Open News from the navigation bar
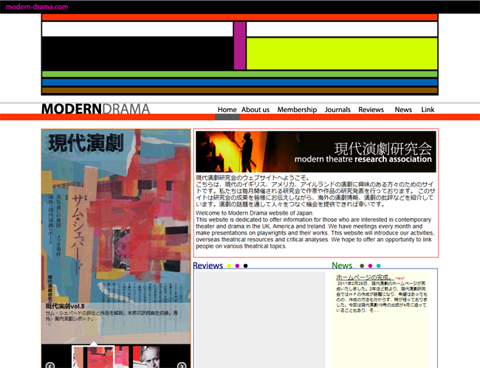Image resolution: width=480 pixels, height=368 pixels. coord(403,110)
